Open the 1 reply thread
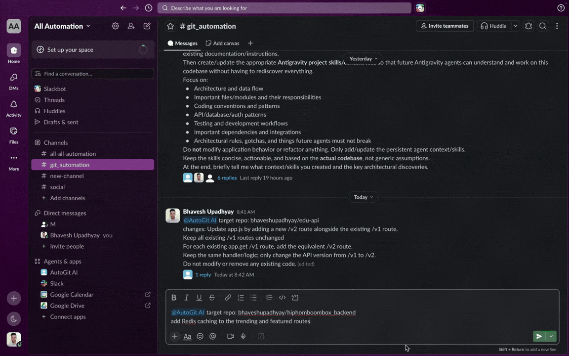Viewport: 569px width, 356px height. [x=203, y=275]
